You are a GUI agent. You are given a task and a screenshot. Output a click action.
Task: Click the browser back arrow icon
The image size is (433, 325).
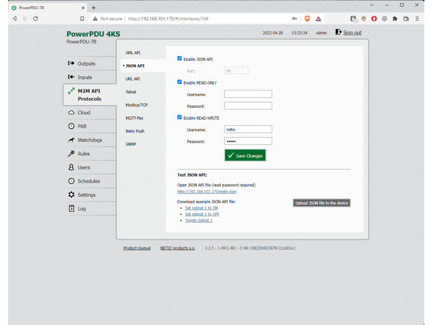(x=15, y=18)
